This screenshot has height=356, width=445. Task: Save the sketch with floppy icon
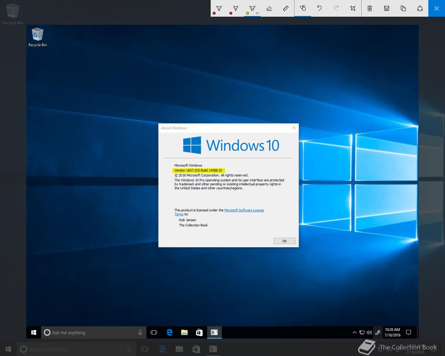(387, 8)
